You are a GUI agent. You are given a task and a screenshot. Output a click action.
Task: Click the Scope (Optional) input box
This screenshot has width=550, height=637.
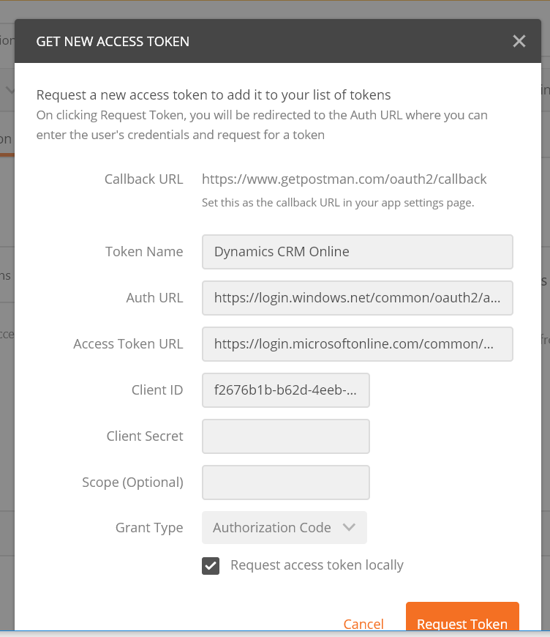coord(285,482)
